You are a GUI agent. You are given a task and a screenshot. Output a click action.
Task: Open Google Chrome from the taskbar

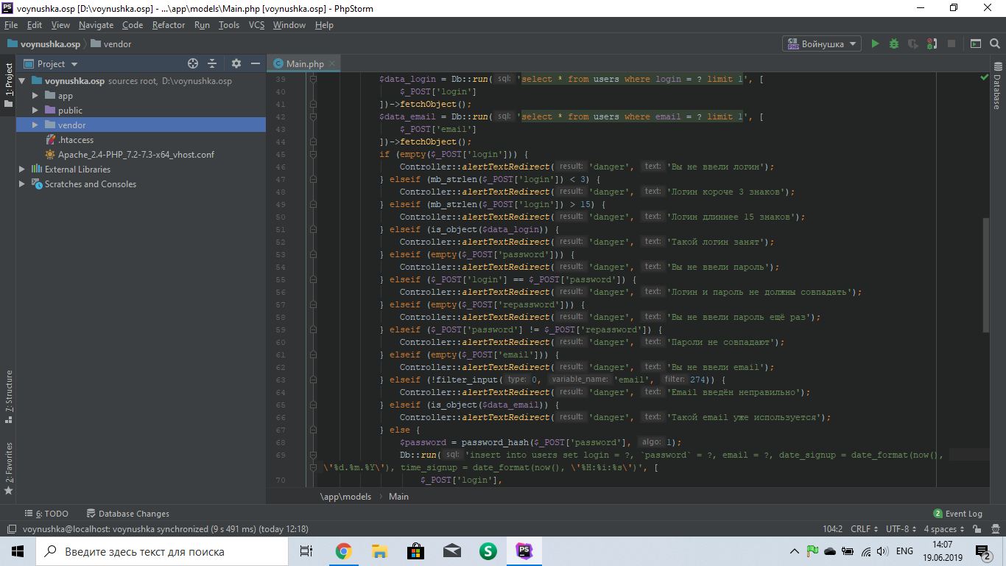(x=343, y=551)
